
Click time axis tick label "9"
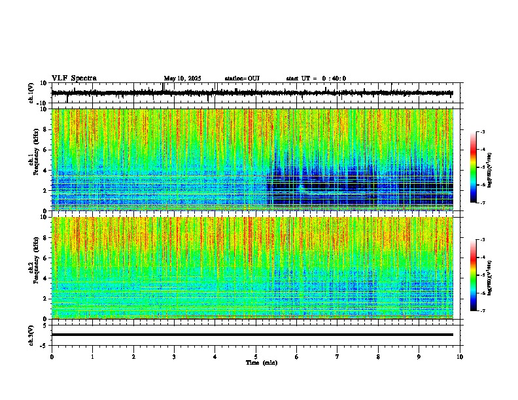[x=419, y=357]
